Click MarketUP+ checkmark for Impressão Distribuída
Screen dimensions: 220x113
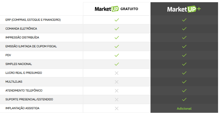pos(184,38)
